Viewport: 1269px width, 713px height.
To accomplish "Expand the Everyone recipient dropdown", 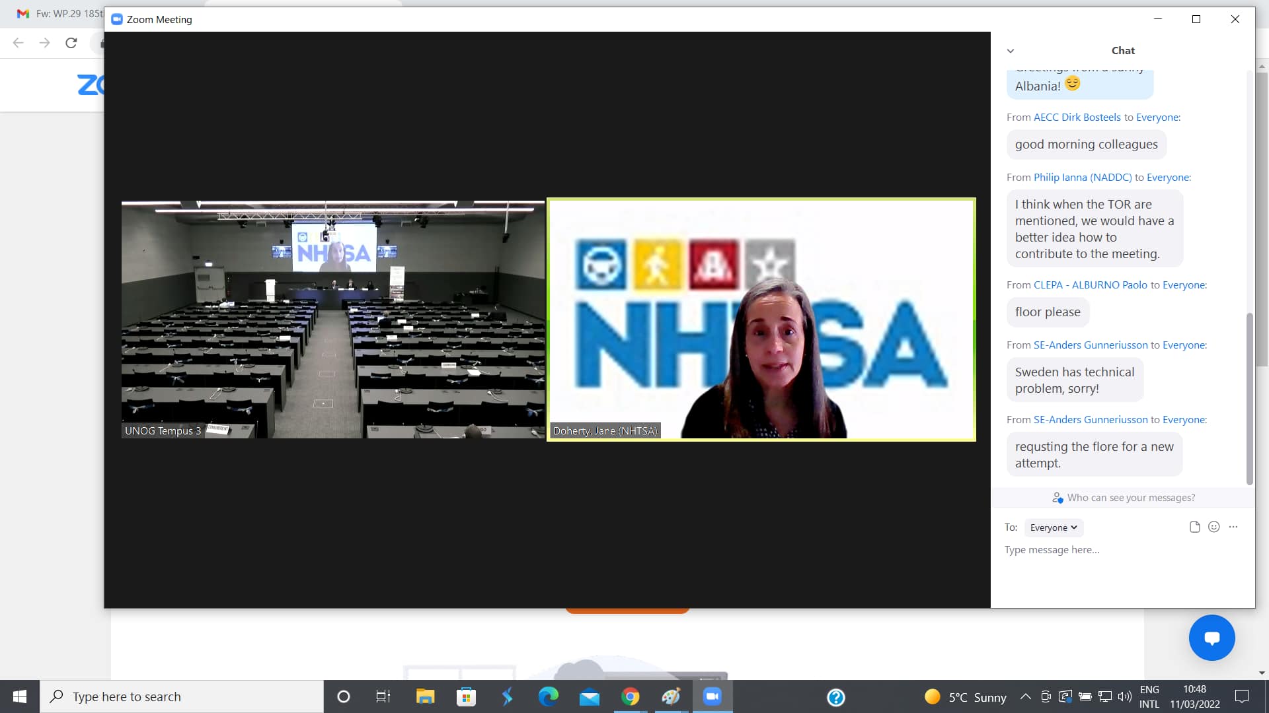I will pyautogui.click(x=1054, y=527).
